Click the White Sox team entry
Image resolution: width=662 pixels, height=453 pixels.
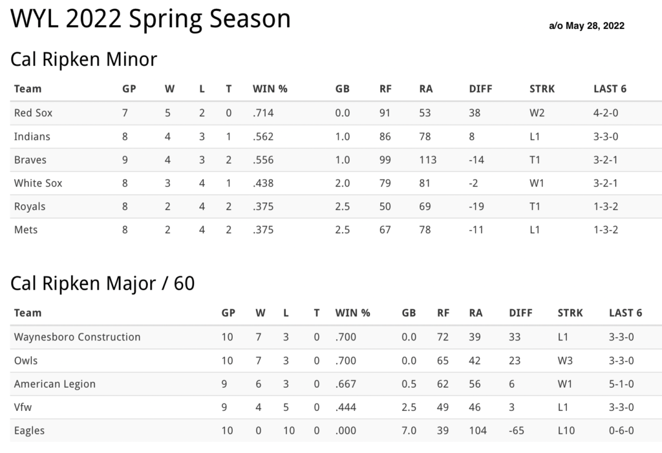38,184
